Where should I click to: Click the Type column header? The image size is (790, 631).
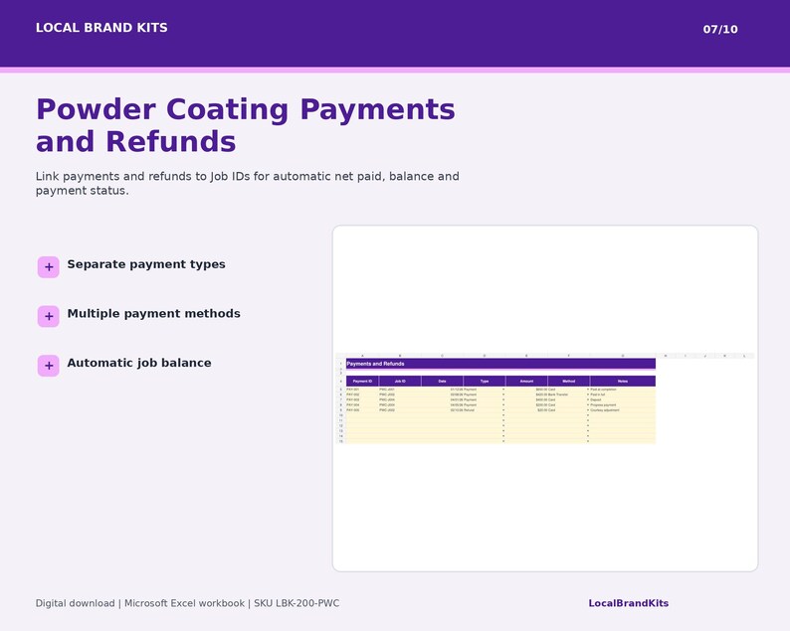click(x=485, y=381)
